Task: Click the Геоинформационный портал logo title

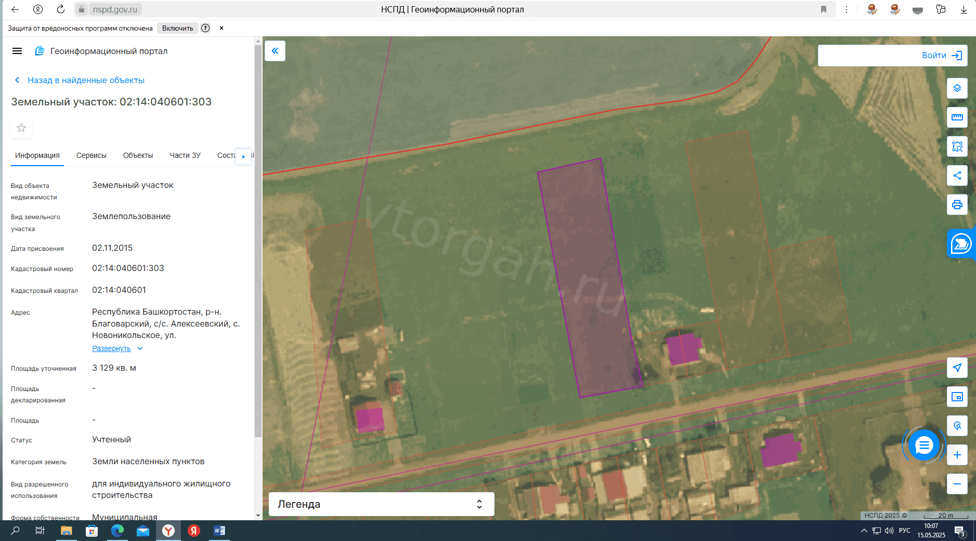Action: [101, 51]
